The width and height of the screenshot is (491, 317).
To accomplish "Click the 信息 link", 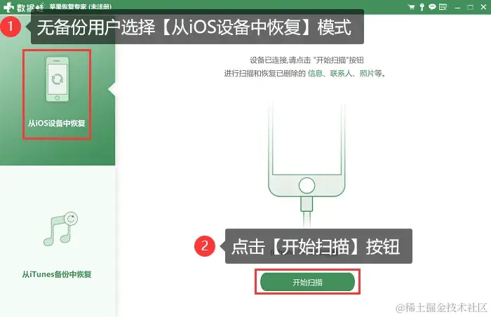I will [315, 74].
